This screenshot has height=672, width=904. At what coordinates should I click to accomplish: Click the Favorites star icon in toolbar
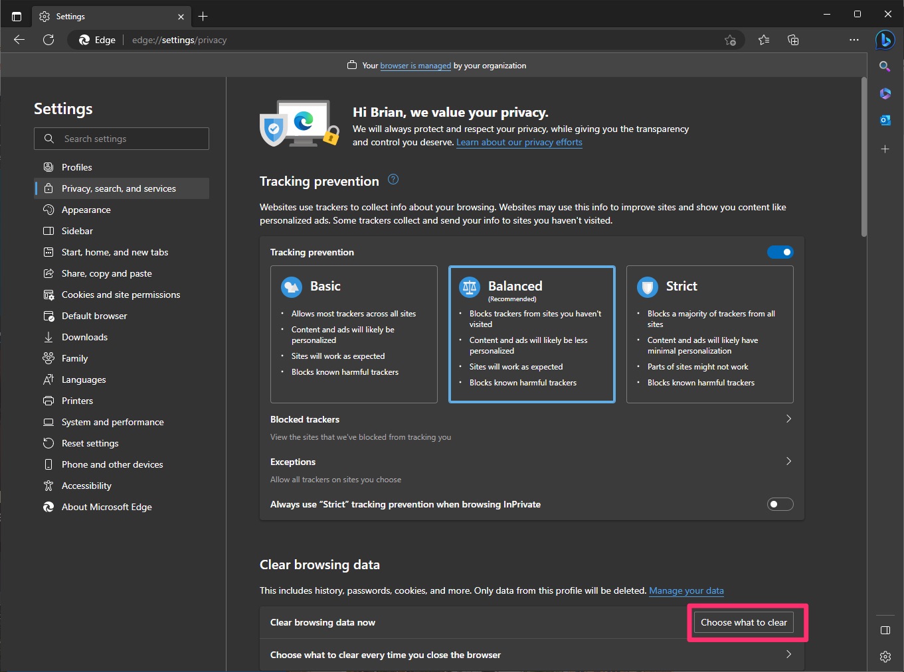(x=764, y=40)
